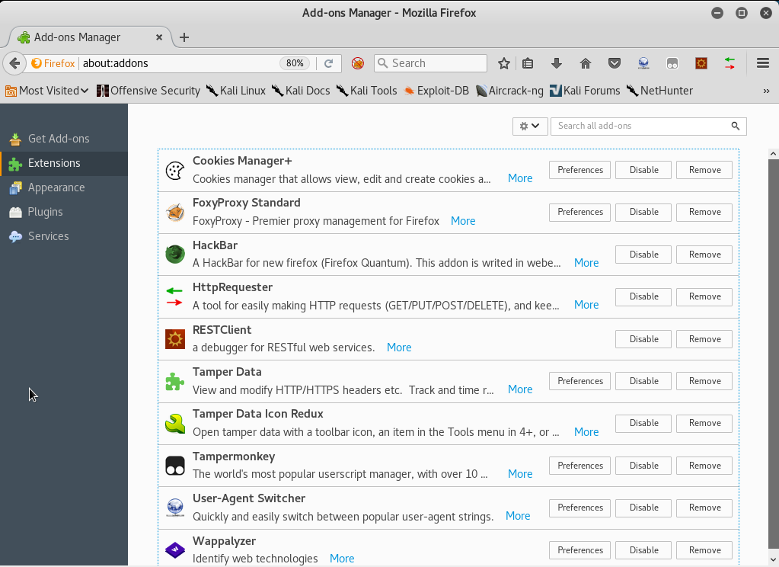Click the Home toolbar icon
Image resolution: width=779 pixels, height=567 pixels.
point(585,63)
